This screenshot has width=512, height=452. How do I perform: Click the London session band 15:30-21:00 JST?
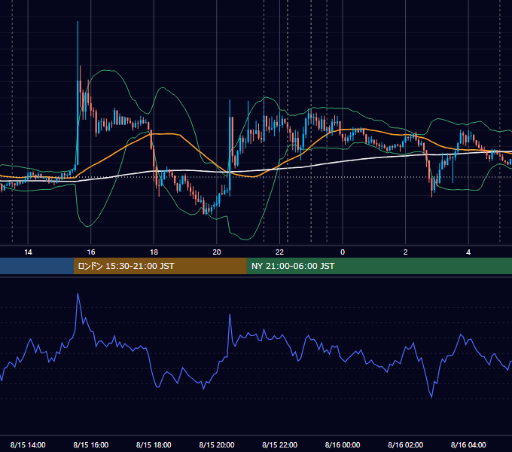160,266
